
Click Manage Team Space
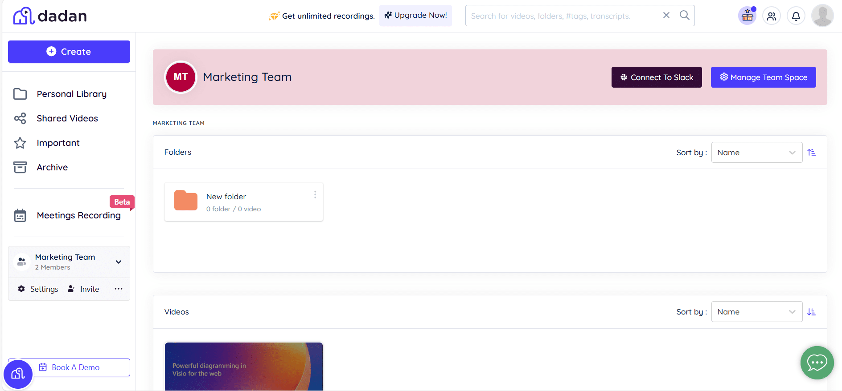coord(763,77)
